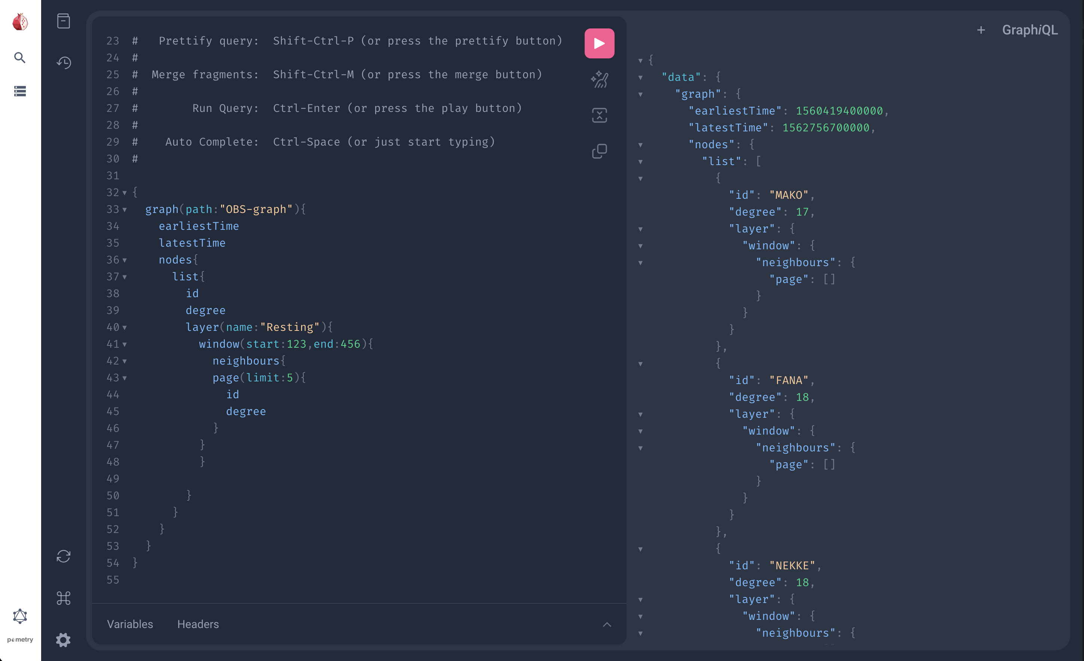This screenshot has width=1084, height=661.
Task: Open GraphiQL settings with the gear icon
Action: (63, 640)
